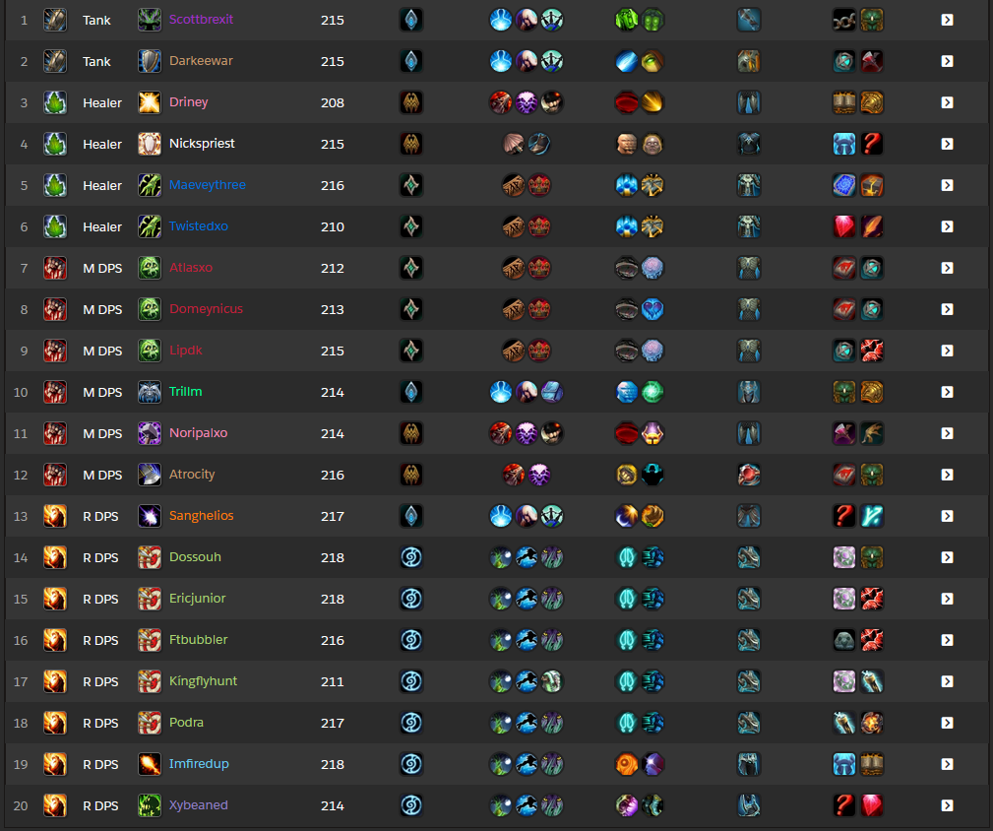Click the M DPS role icon for Atlasxo

55,268
